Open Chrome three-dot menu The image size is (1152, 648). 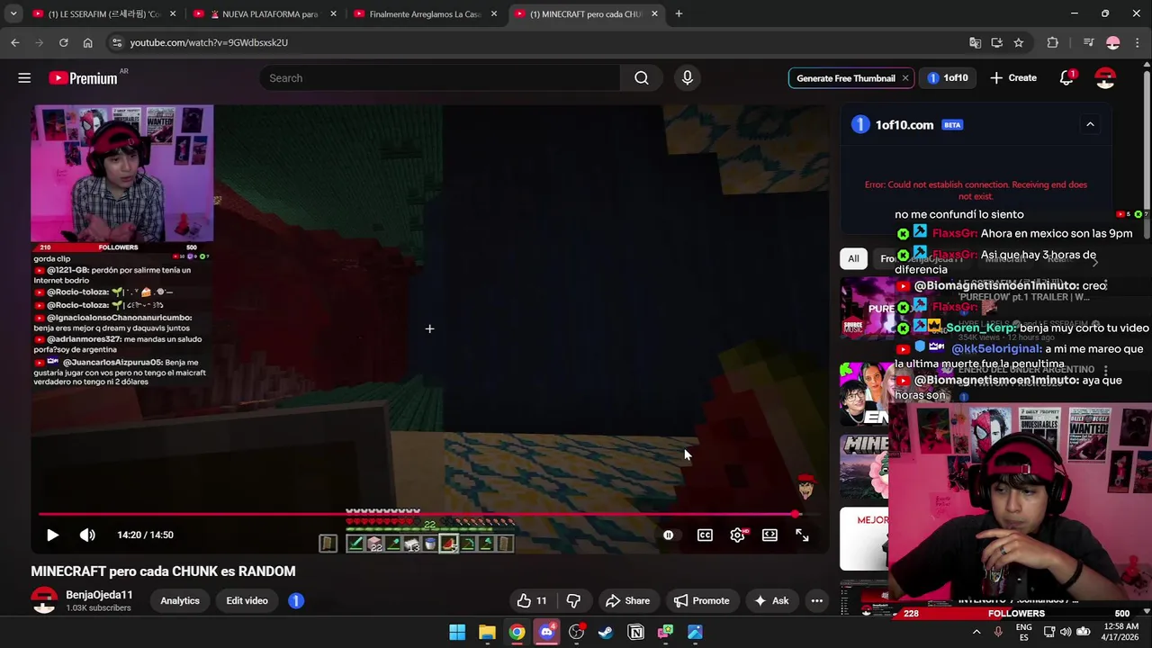[1137, 42]
